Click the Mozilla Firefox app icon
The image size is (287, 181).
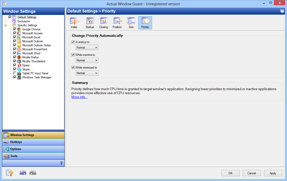[x=19, y=57]
